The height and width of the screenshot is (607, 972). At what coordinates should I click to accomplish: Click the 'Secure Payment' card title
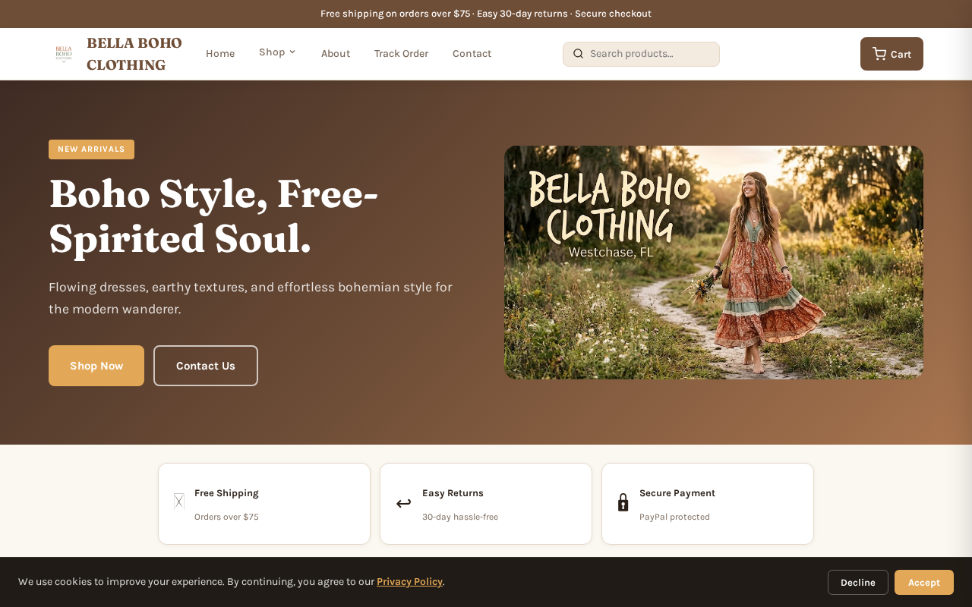tap(677, 493)
